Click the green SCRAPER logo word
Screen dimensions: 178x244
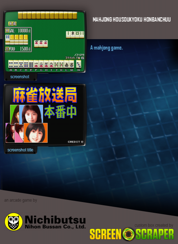coord(155,234)
